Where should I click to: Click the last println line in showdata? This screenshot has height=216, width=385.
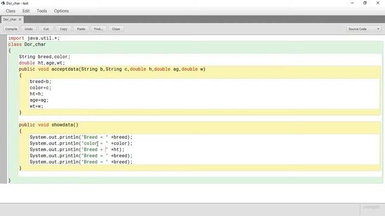click(x=81, y=162)
